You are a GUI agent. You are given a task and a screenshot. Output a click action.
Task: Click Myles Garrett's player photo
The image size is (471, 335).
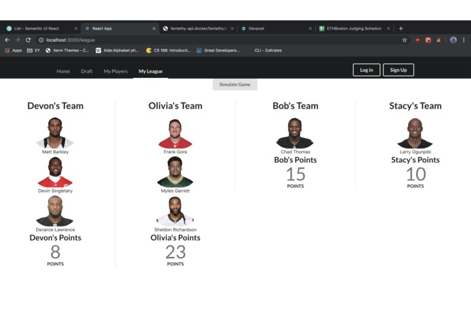(x=175, y=172)
